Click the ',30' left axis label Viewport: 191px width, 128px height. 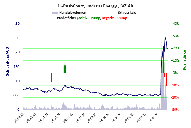(x=17, y=24)
